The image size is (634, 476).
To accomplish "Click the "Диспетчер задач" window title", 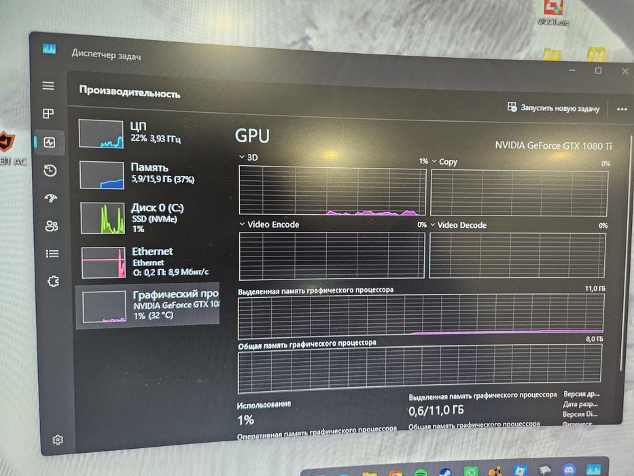I will click(106, 54).
